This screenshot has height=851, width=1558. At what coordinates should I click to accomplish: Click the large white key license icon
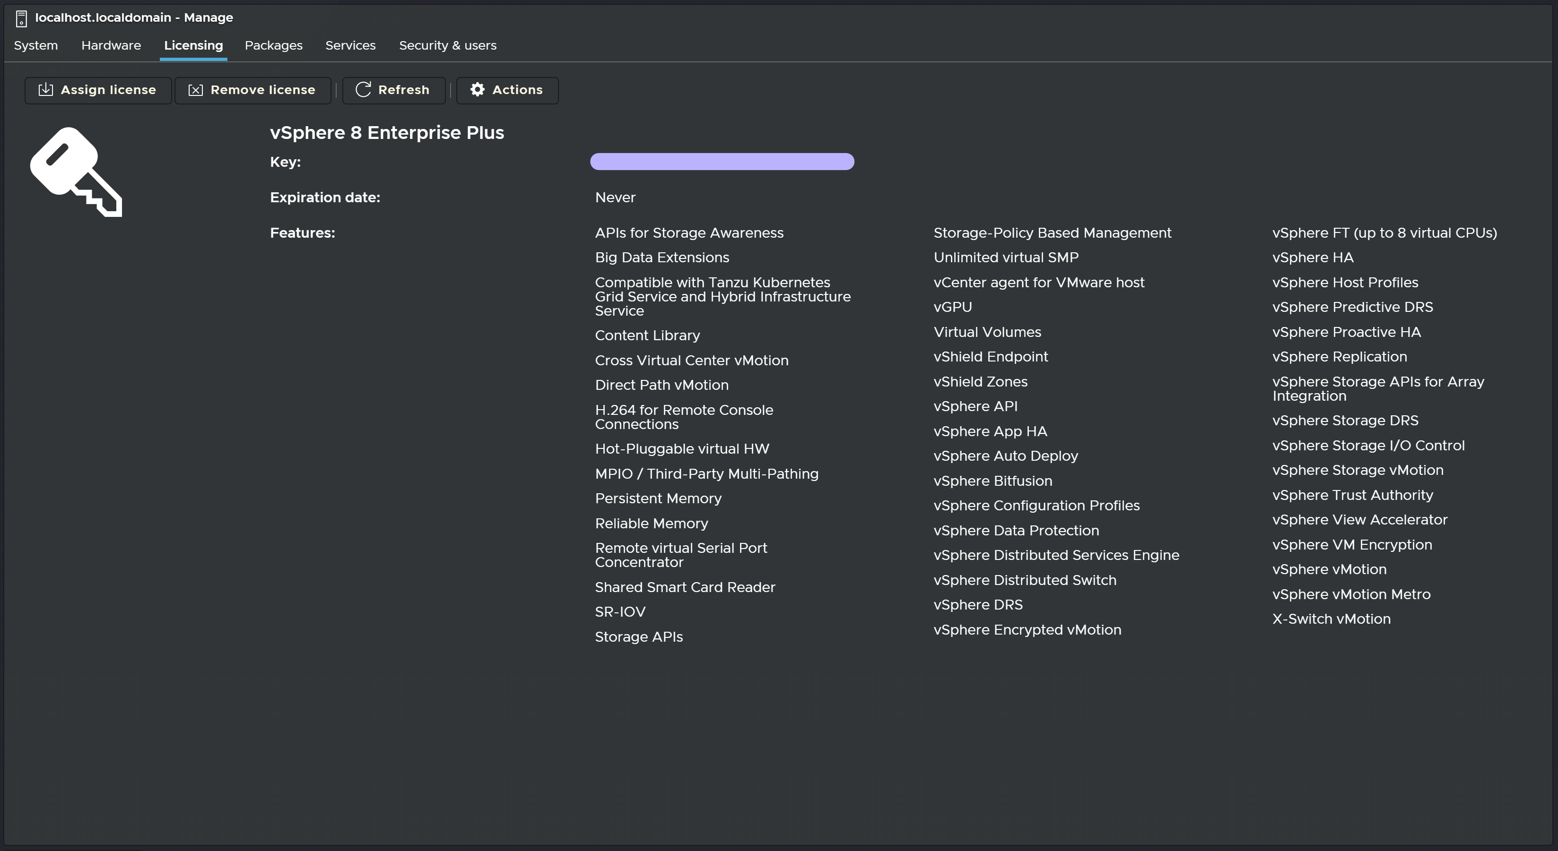[76, 172]
